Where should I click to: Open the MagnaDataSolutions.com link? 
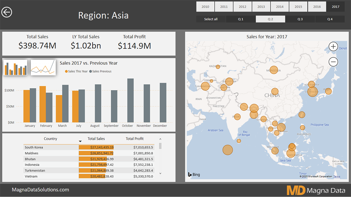pyautogui.click(x=40, y=190)
